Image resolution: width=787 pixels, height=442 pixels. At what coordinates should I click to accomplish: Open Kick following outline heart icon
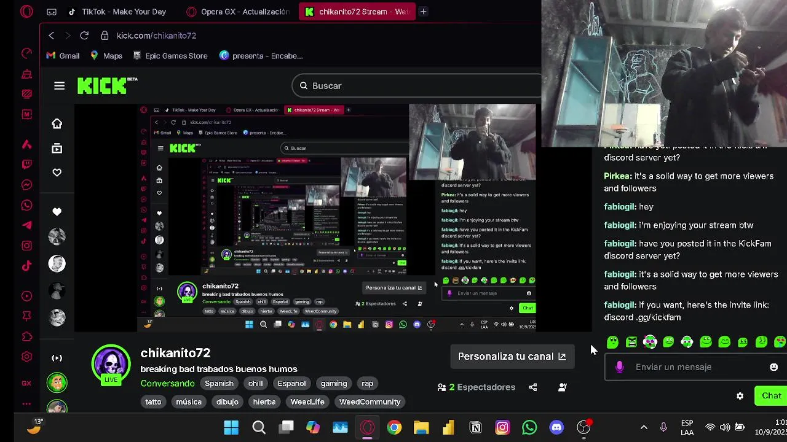coord(57,173)
